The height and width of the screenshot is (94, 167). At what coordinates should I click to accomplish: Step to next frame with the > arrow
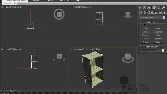tap(24, 91)
